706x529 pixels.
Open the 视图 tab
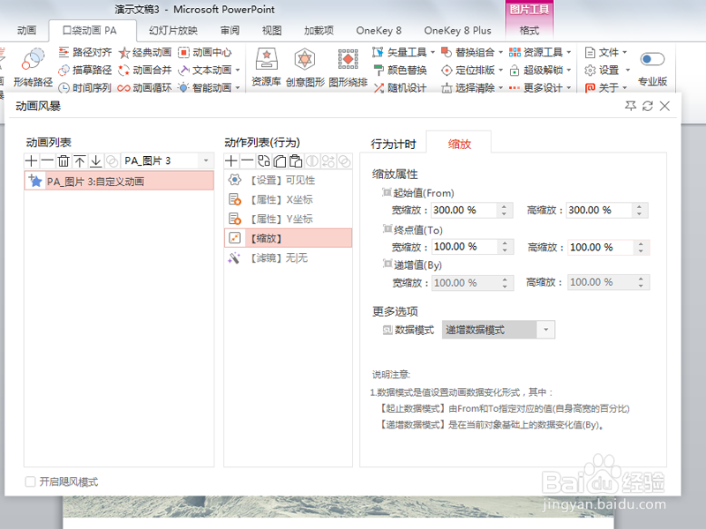click(x=272, y=31)
